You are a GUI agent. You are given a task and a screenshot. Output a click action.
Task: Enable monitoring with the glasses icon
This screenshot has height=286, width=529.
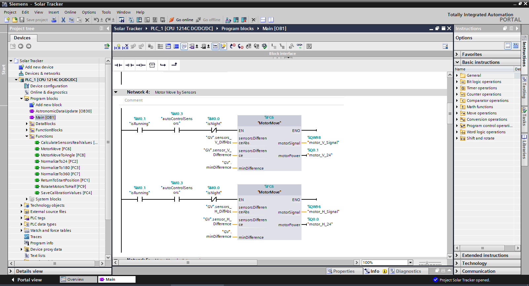pyautogui.click(x=300, y=46)
